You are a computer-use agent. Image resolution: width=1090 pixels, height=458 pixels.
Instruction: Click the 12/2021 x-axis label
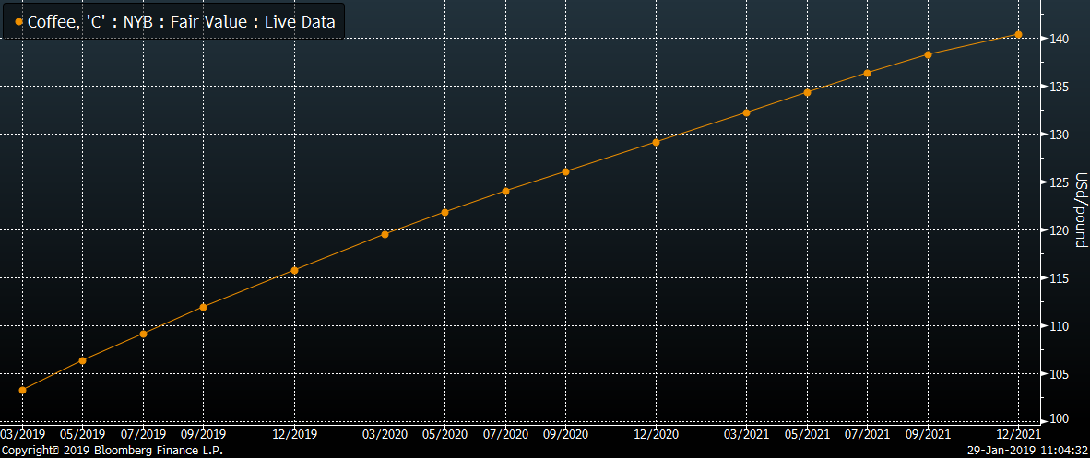pos(1018,434)
